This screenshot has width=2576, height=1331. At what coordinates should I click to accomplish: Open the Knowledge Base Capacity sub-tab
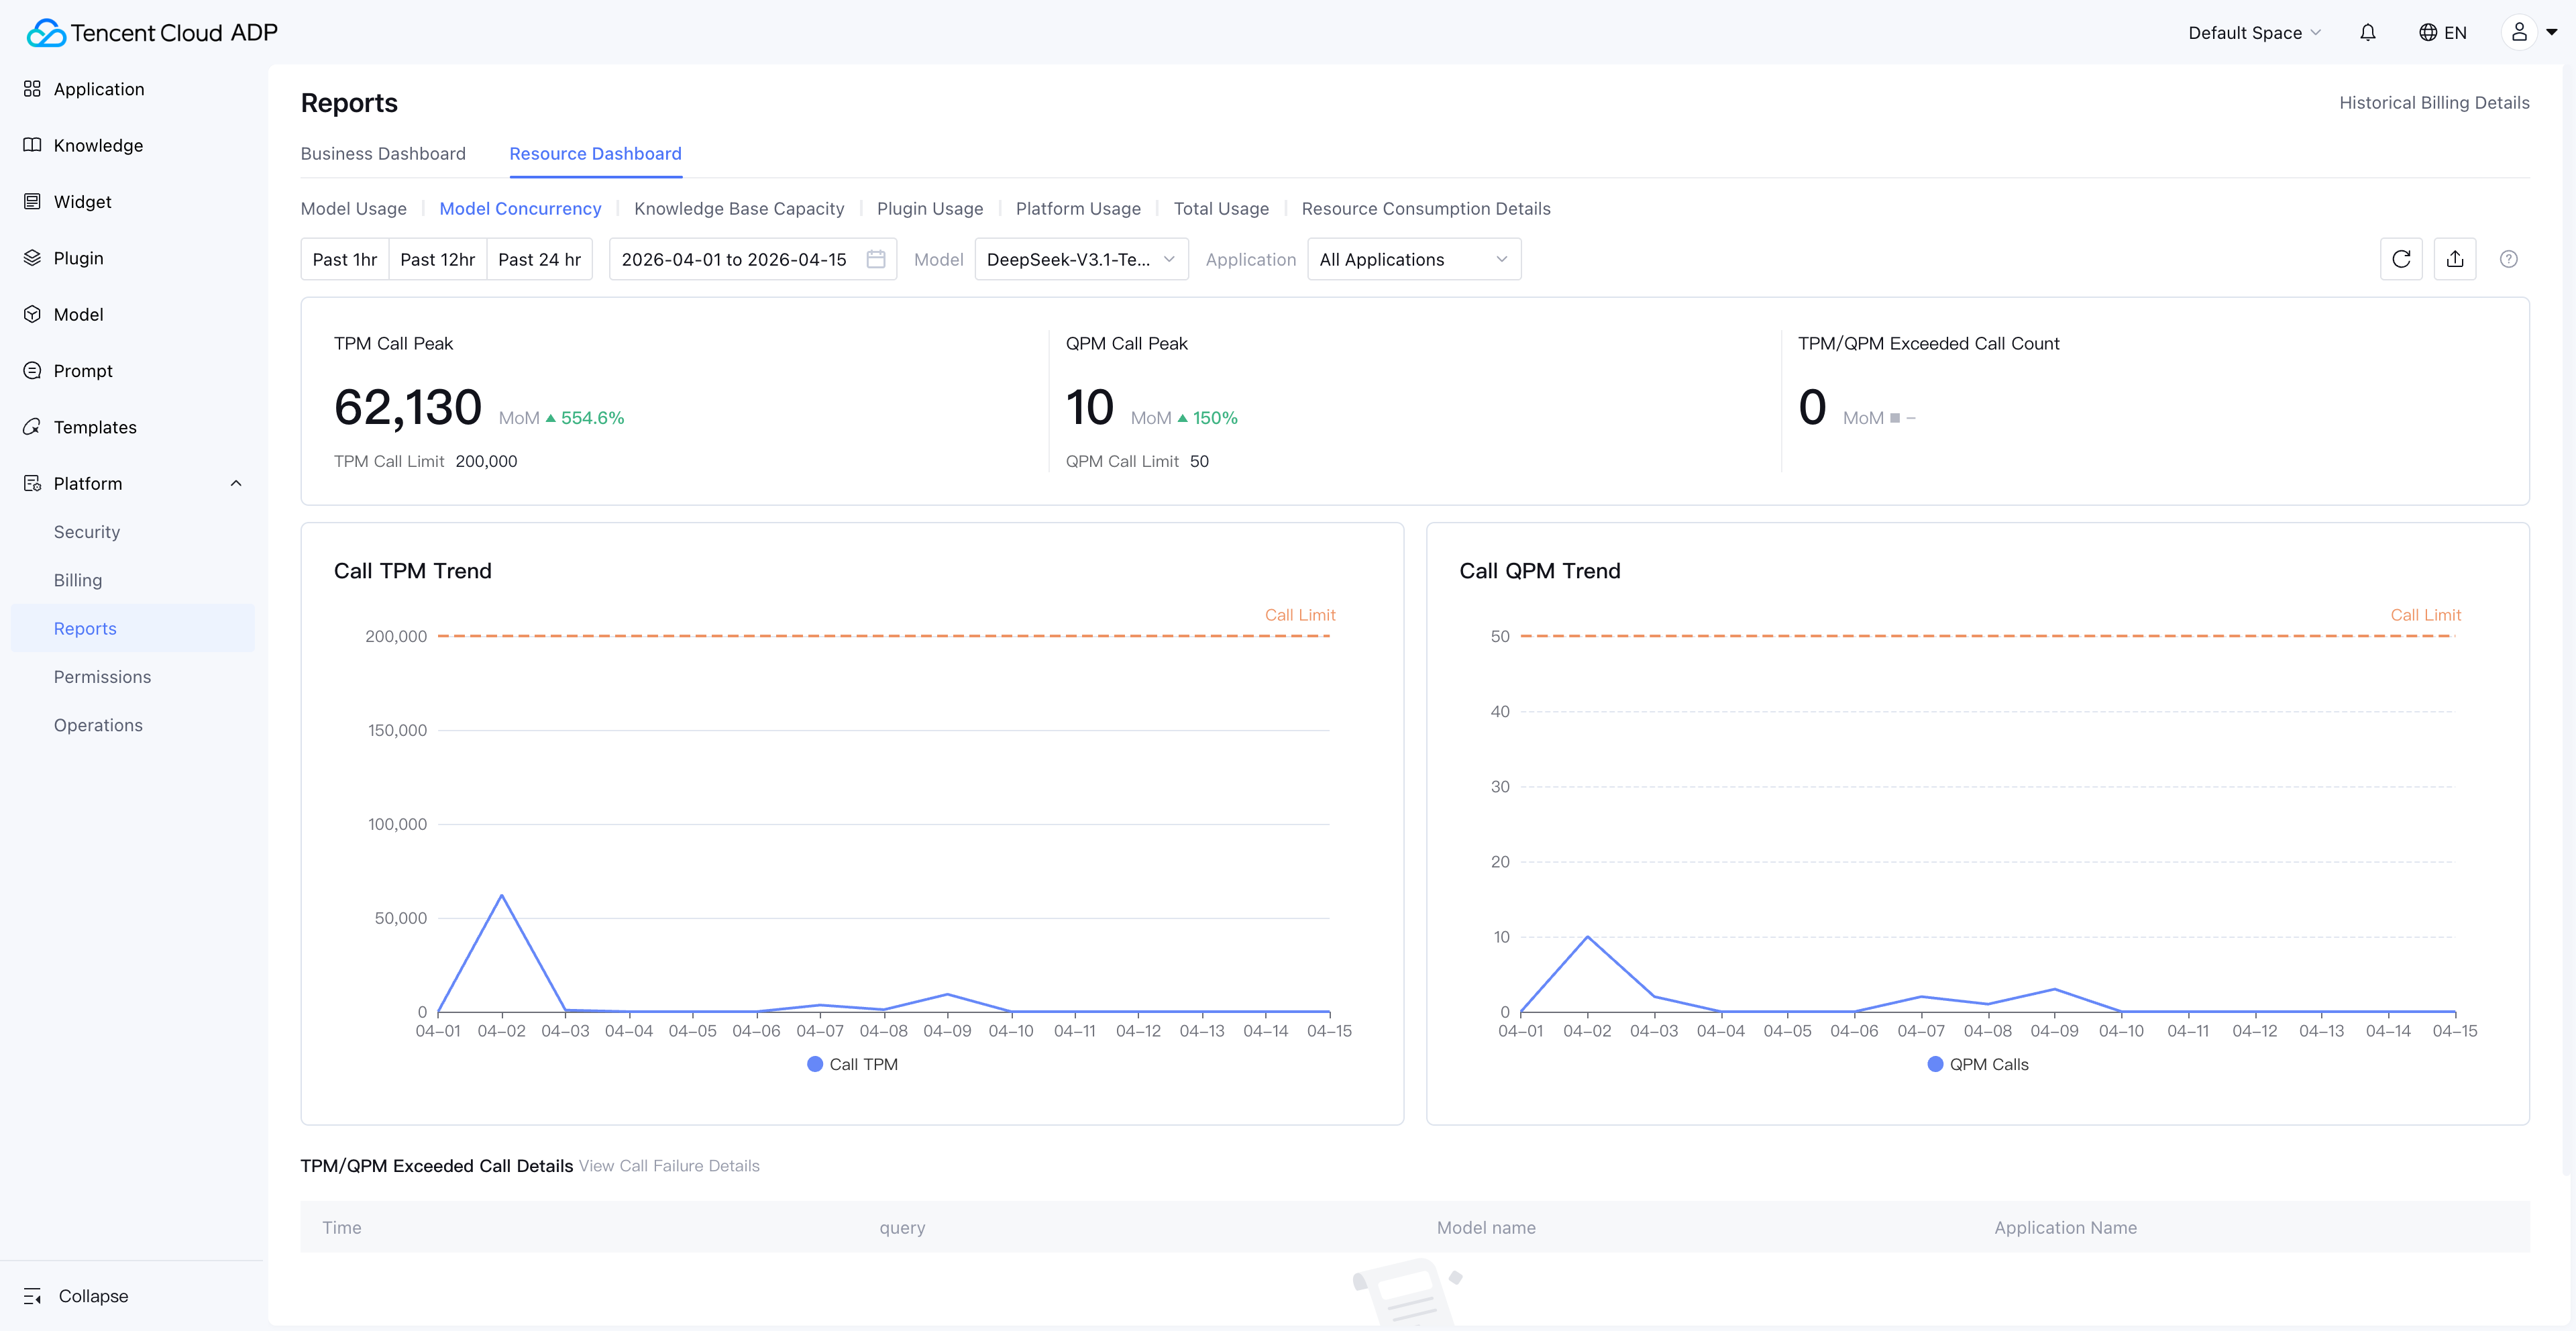click(x=739, y=208)
